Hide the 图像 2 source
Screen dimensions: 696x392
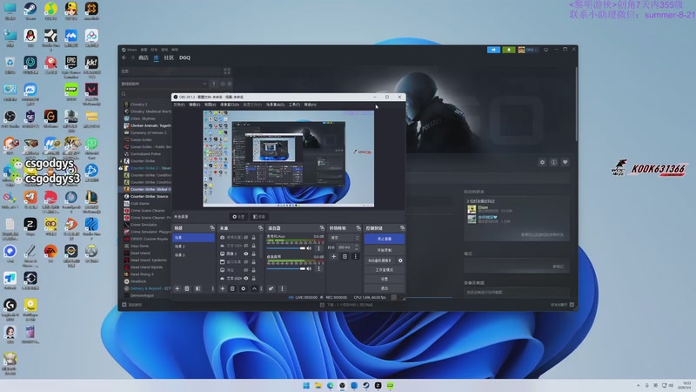pyautogui.click(x=246, y=253)
